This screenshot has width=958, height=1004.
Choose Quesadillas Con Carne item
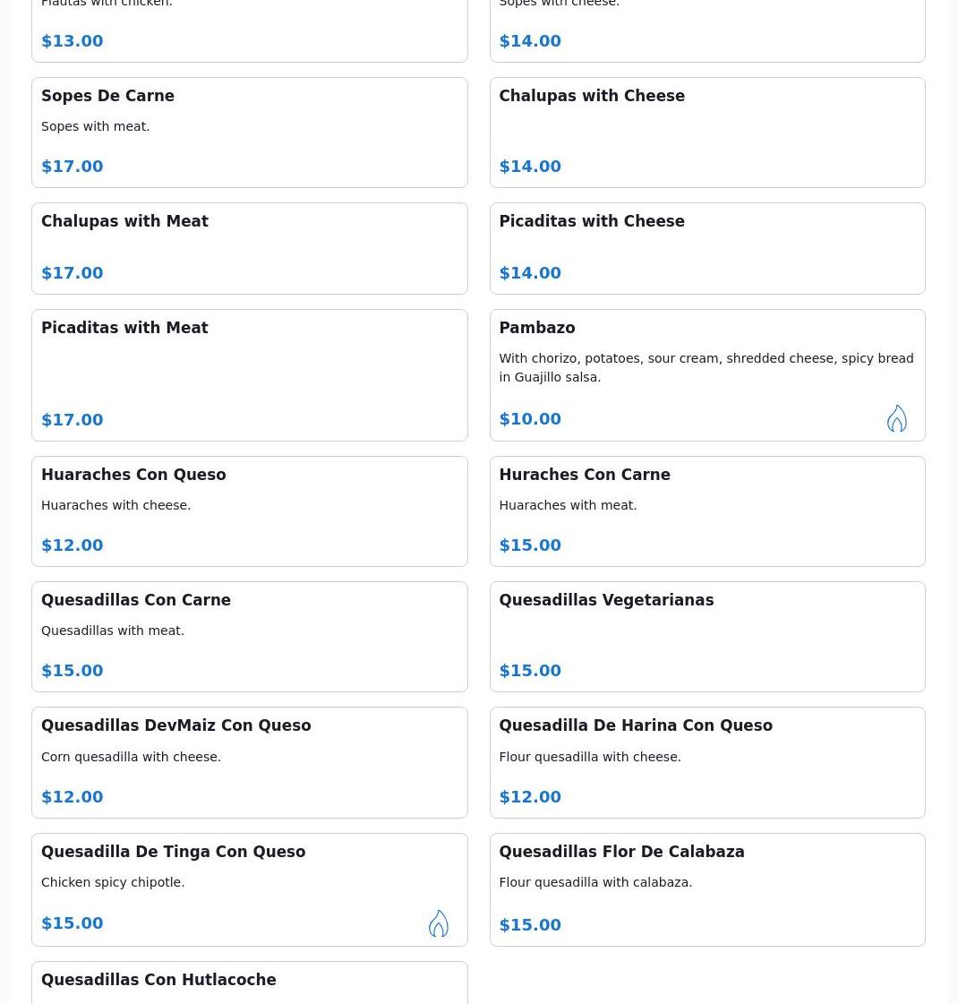250,637
